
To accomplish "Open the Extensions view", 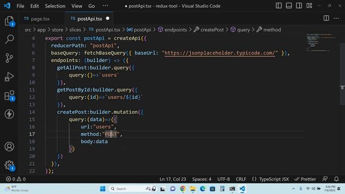I will pos(9,95).
